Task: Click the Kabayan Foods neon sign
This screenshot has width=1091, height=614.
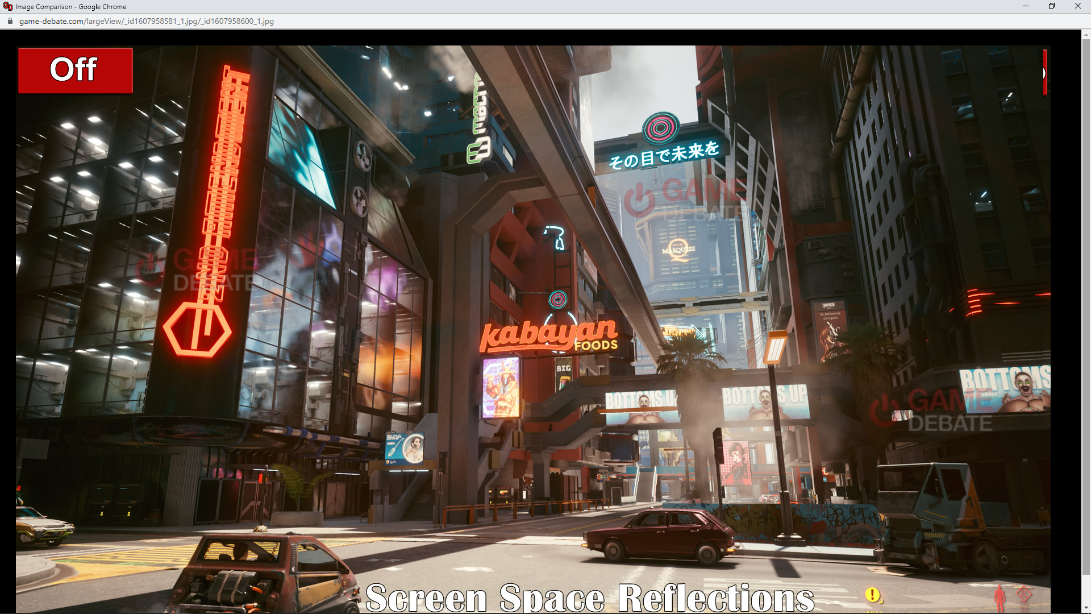Action: click(548, 335)
